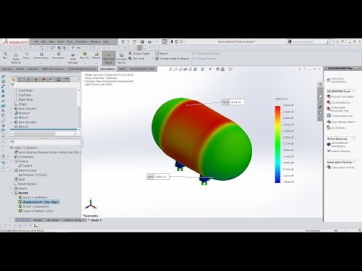Click the Print icon in quick toolbar
362x271 pixels.
click(x=149, y=41)
